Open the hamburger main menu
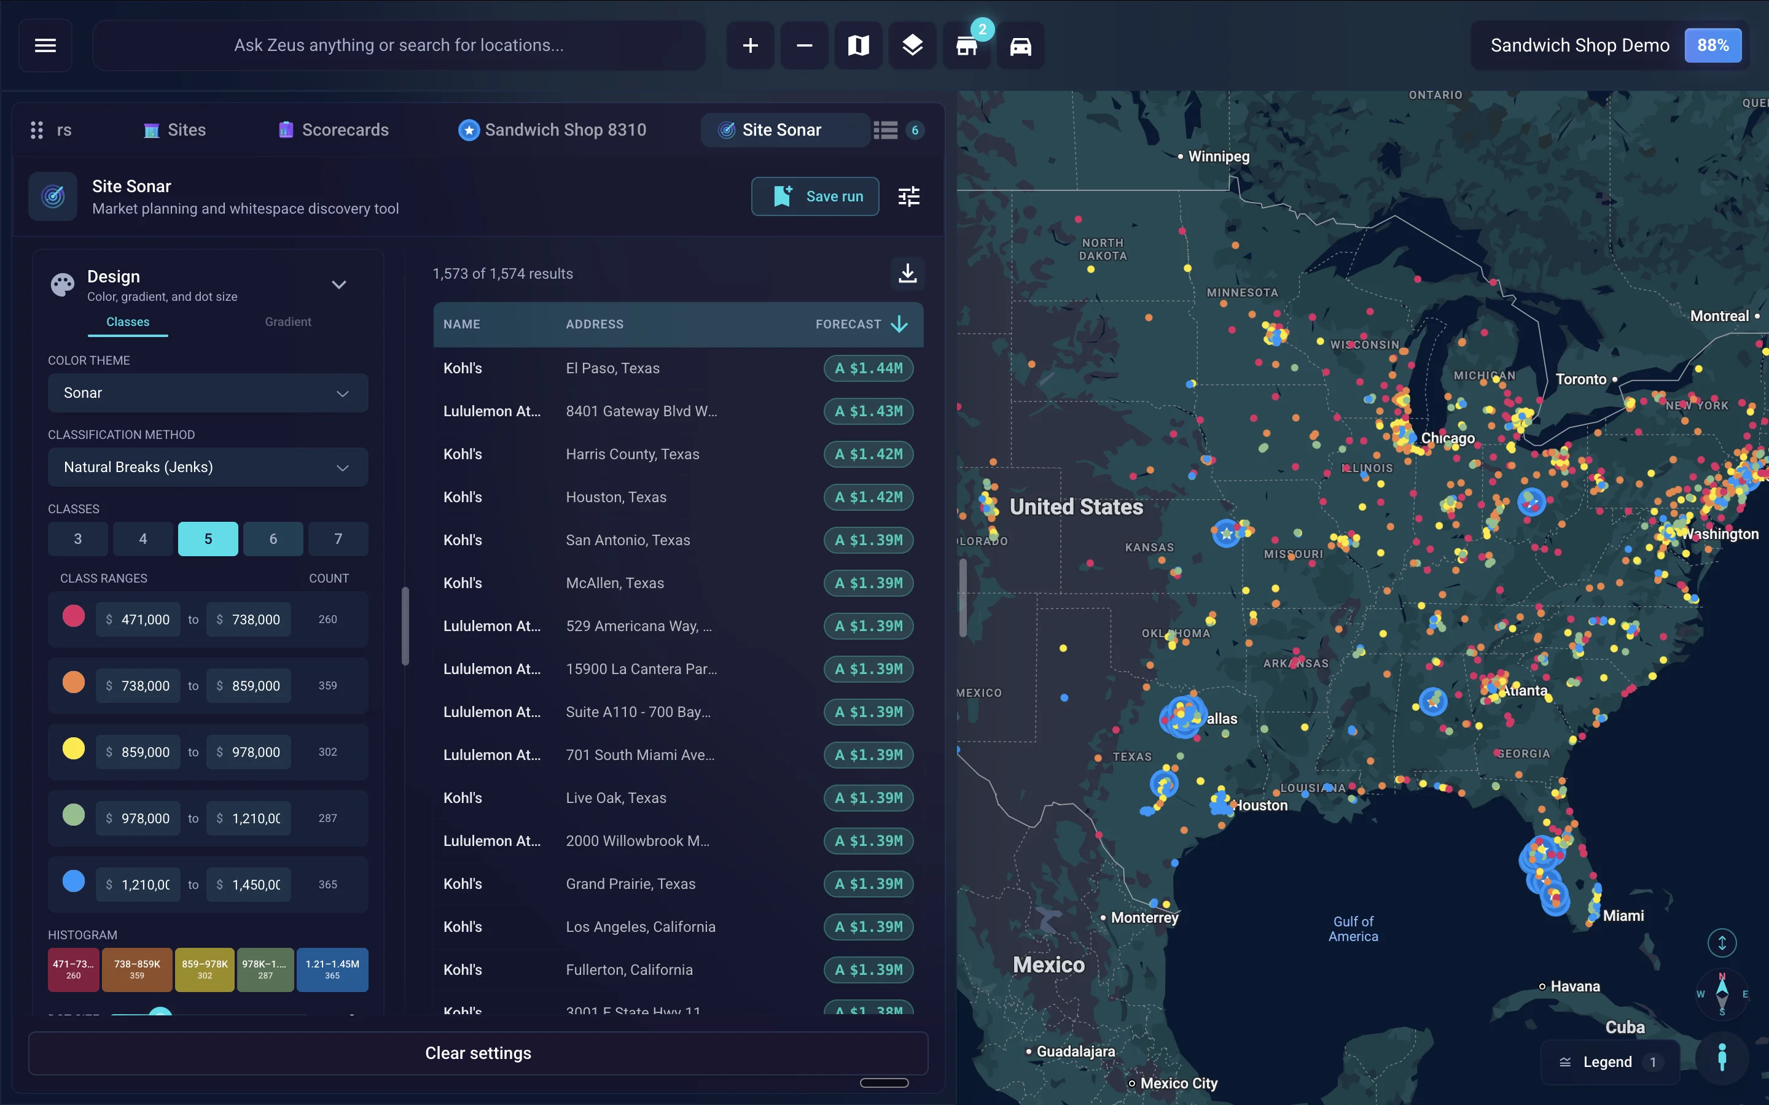This screenshot has height=1105, width=1769. [45, 45]
